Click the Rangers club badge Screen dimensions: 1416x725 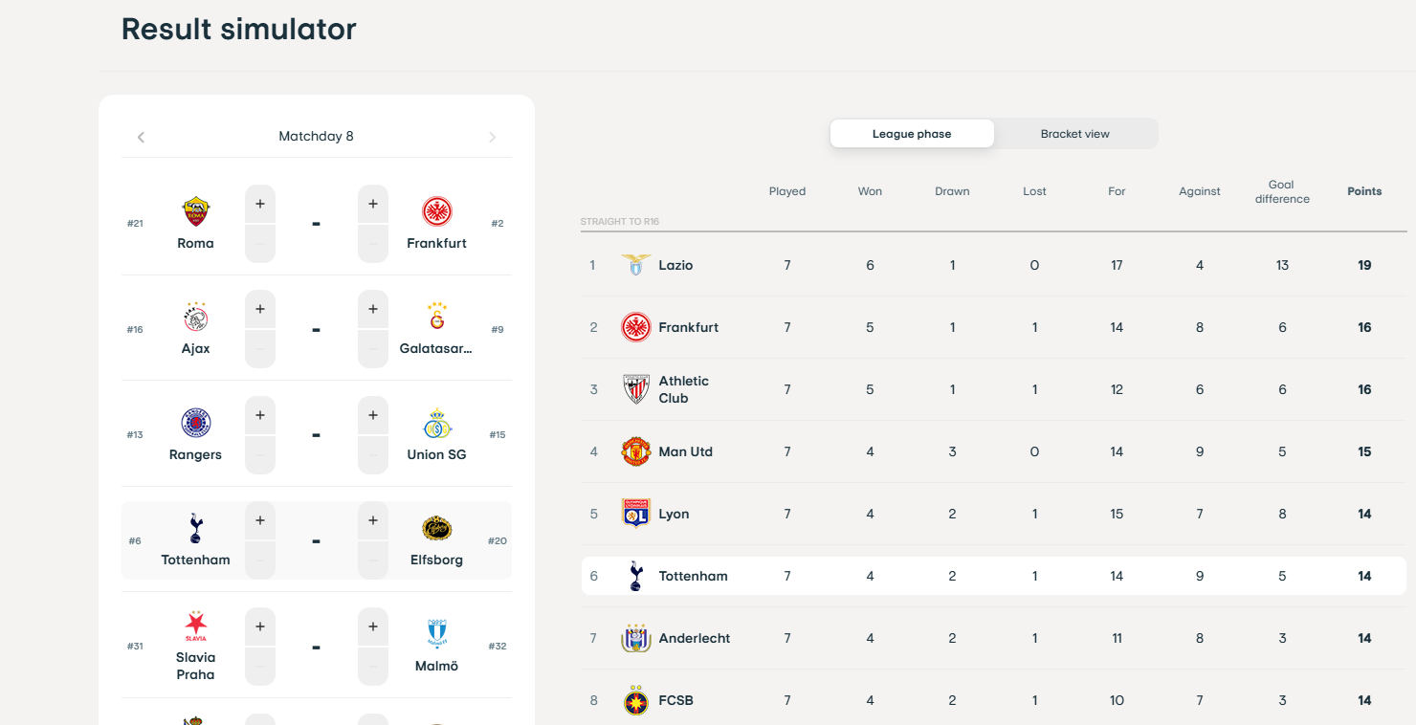(x=195, y=423)
